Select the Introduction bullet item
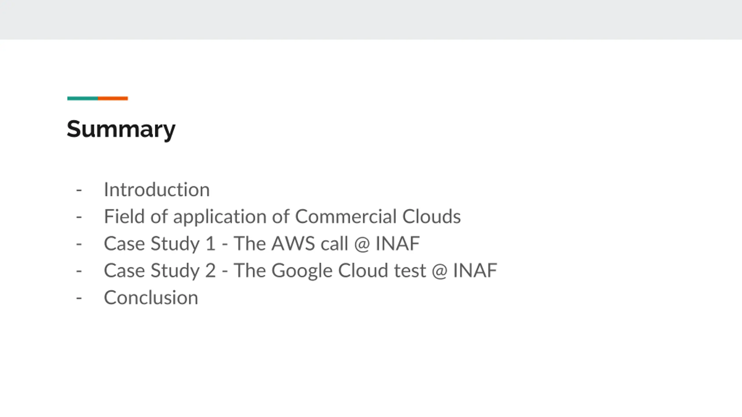742x417 pixels. 157,190
